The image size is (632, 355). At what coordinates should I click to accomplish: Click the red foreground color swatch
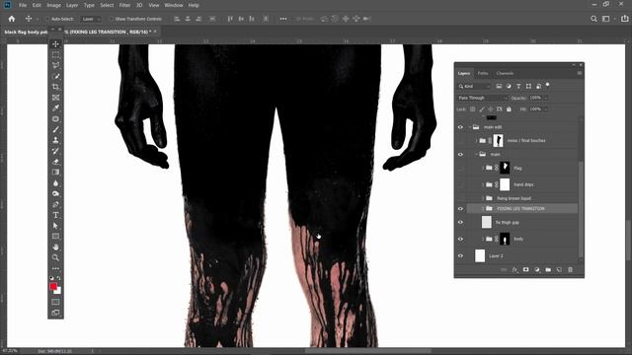pos(53,286)
